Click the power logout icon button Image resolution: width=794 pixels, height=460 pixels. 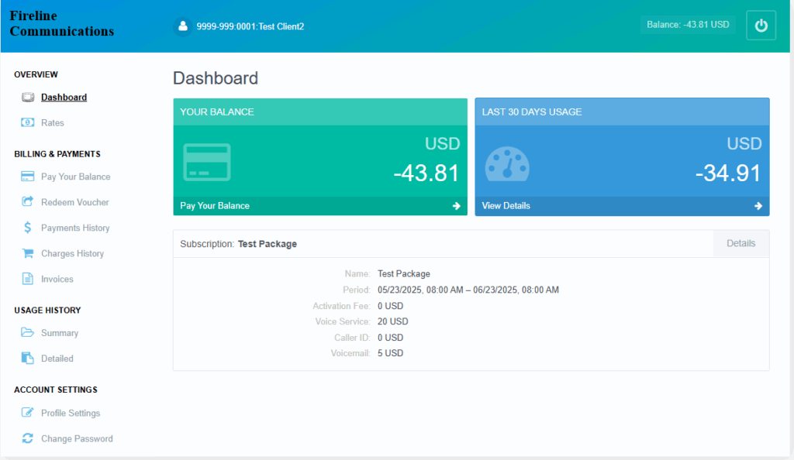pyautogui.click(x=761, y=26)
